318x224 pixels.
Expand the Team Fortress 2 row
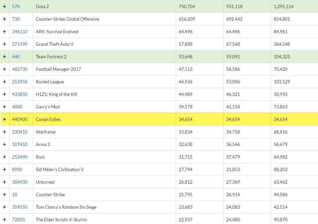click(x=4, y=57)
